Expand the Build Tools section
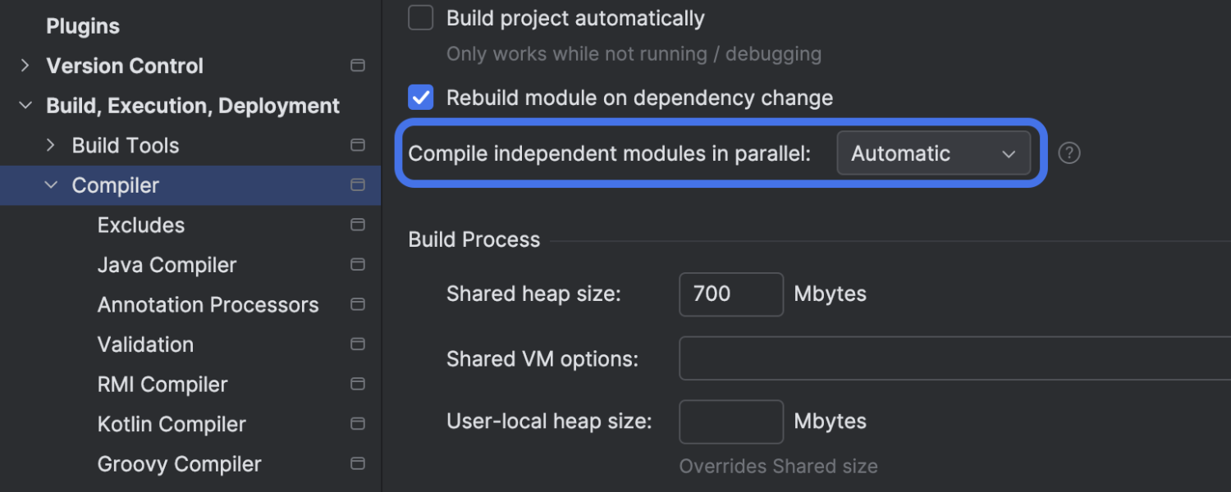Screen dimensions: 1231x492 click(50, 144)
